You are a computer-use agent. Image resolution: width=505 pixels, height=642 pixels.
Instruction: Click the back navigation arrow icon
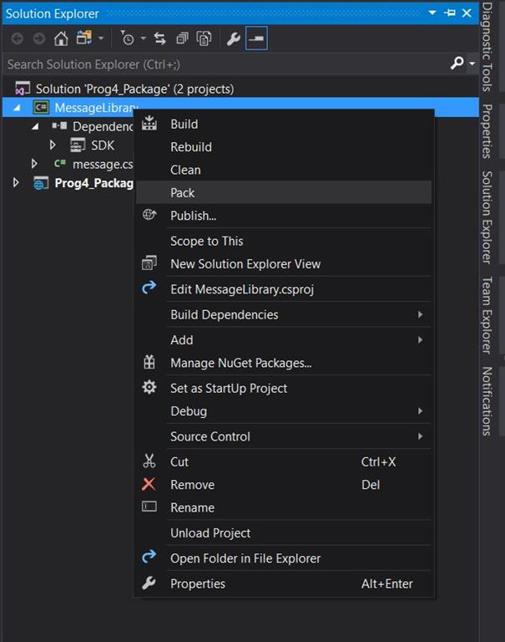pos(17,38)
